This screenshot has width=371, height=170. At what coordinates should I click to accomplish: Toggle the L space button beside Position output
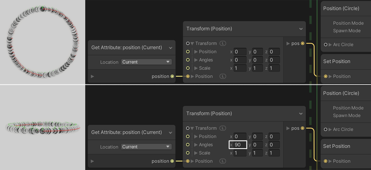pos(222,76)
